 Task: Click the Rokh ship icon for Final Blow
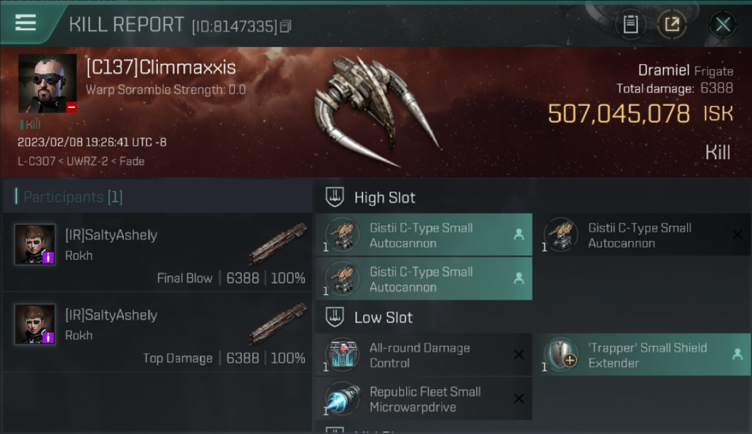pos(278,244)
